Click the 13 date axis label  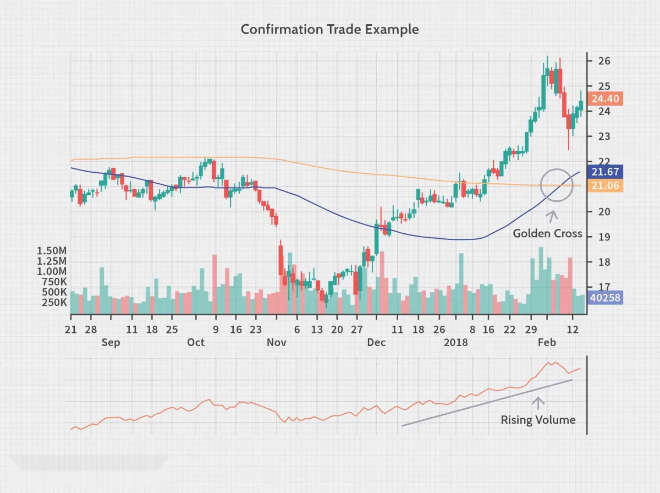tap(317, 330)
